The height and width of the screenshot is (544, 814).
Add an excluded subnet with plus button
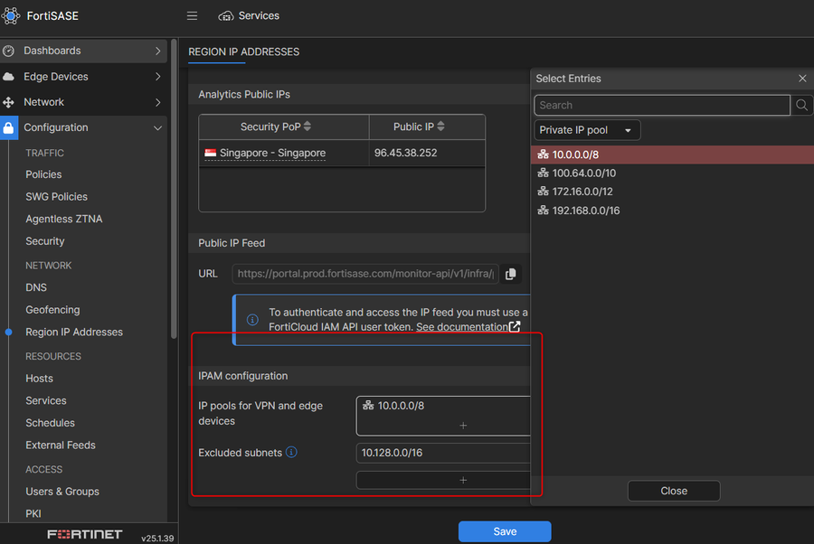click(463, 481)
